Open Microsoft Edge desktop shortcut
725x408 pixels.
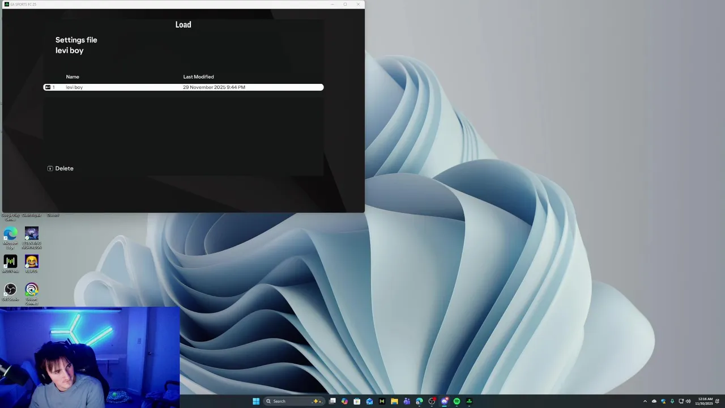click(10, 238)
